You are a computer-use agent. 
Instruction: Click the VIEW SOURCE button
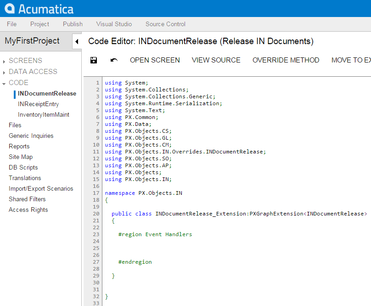[216, 60]
